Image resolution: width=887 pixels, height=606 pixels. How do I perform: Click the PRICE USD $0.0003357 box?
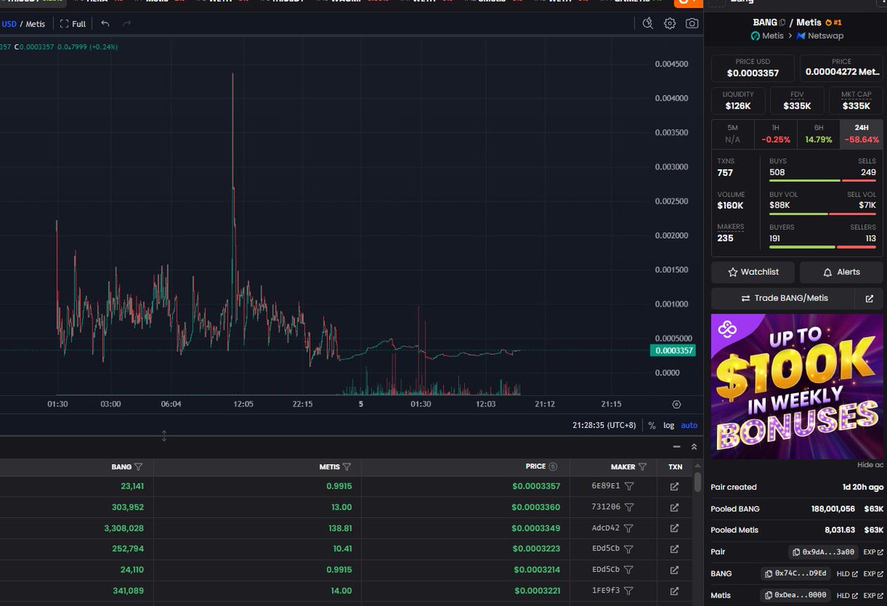click(x=752, y=68)
